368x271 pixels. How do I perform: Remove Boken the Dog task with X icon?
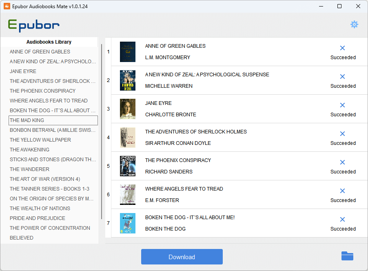342,219
